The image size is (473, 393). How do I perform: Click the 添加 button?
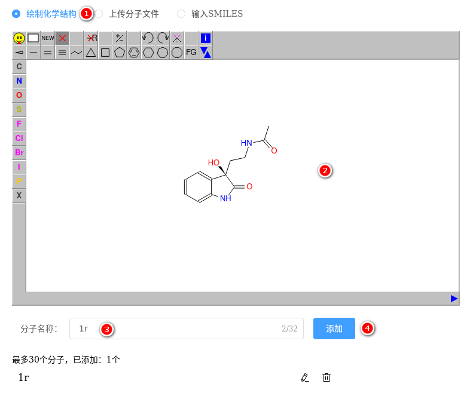pos(334,328)
